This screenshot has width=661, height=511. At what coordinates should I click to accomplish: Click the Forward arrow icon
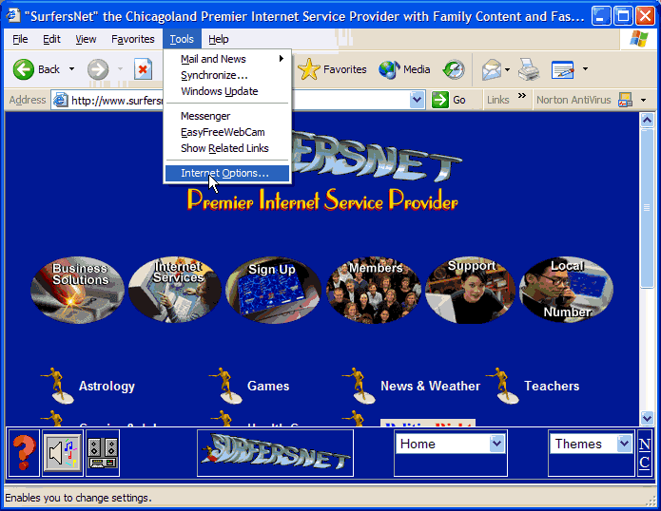pos(98,69)
